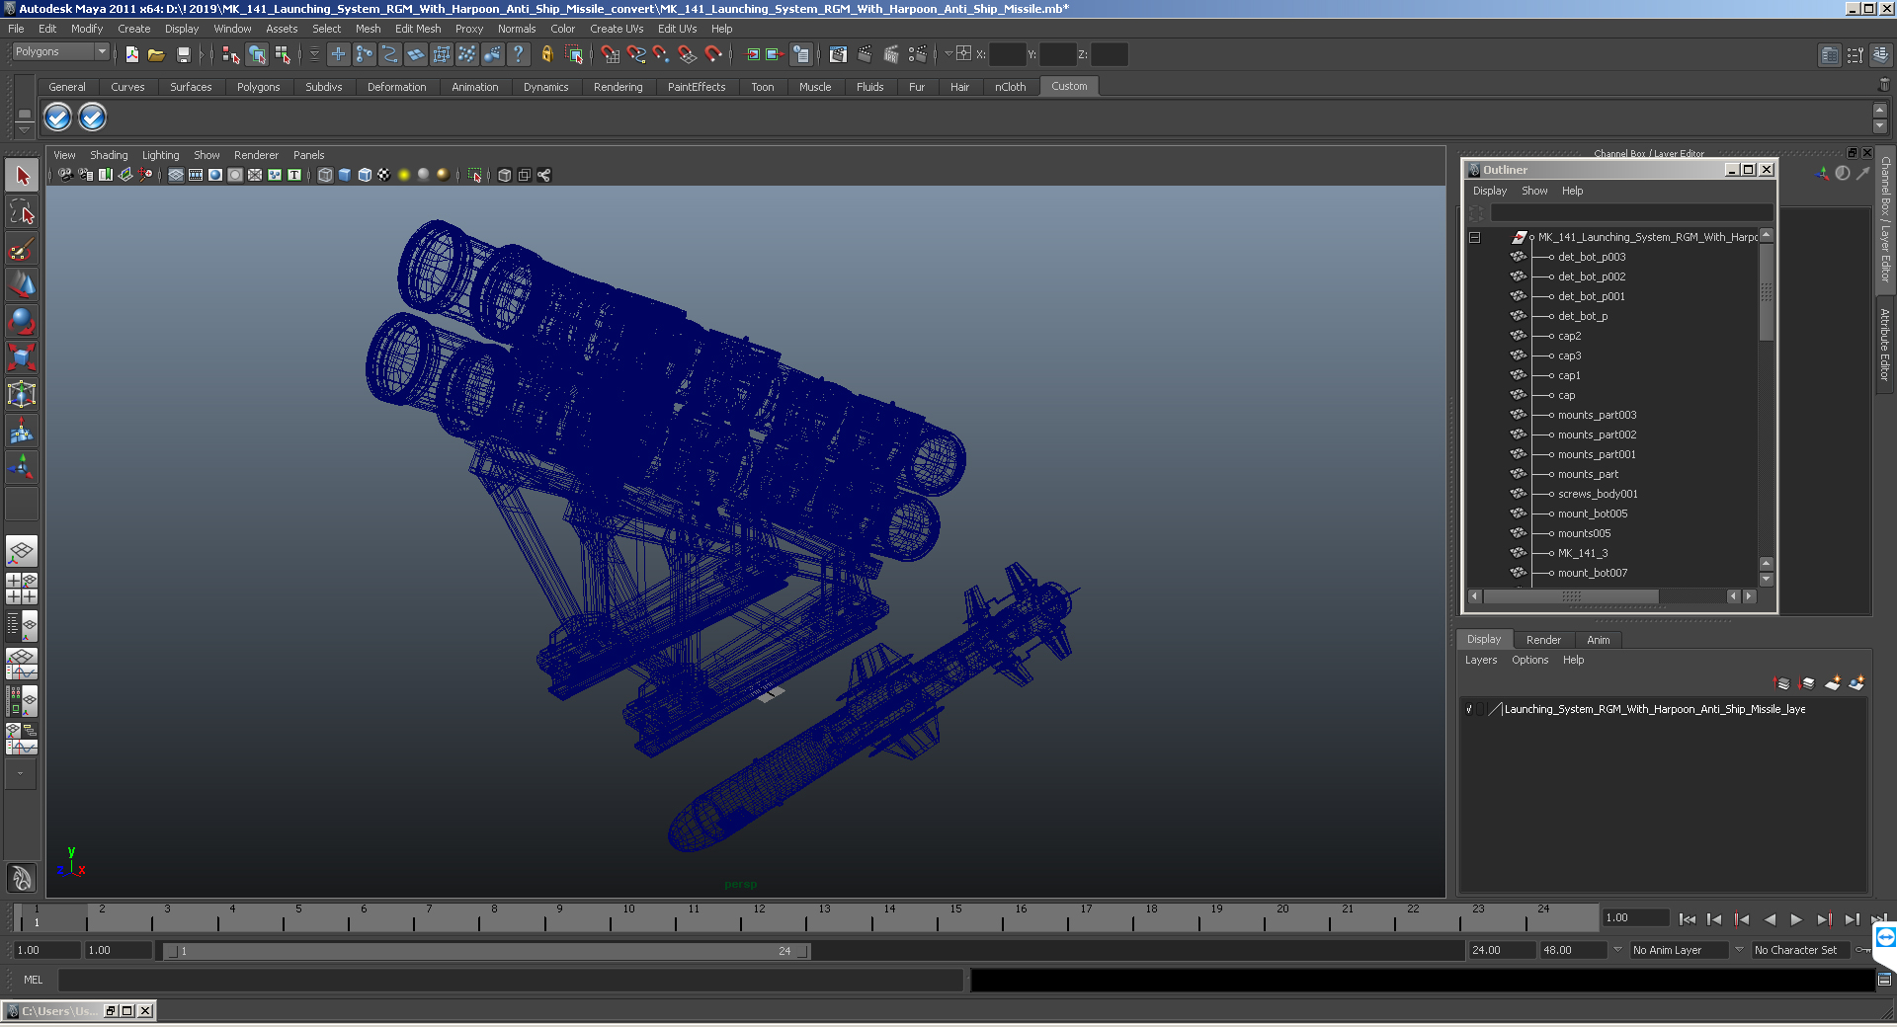
Task: Open the viewport Shading menu
Action: click(109, 155)
